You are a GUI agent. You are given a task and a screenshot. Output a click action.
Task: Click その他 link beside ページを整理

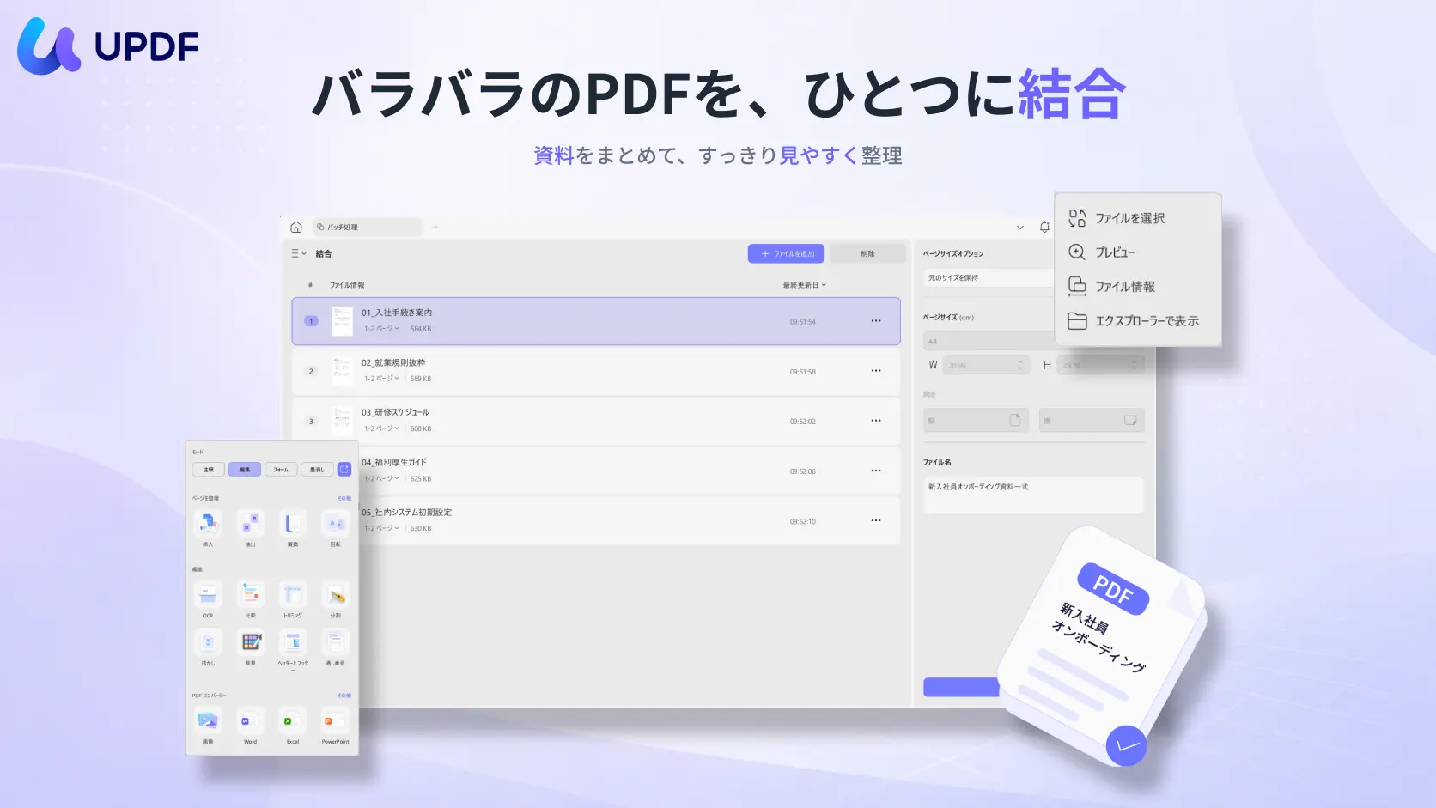344,498
